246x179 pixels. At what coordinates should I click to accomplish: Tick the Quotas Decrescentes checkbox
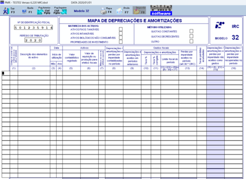pos(191,36)
